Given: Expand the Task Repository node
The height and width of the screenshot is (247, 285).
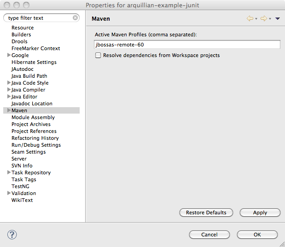Looking at the screenshot, I should (x=9, y=172).
